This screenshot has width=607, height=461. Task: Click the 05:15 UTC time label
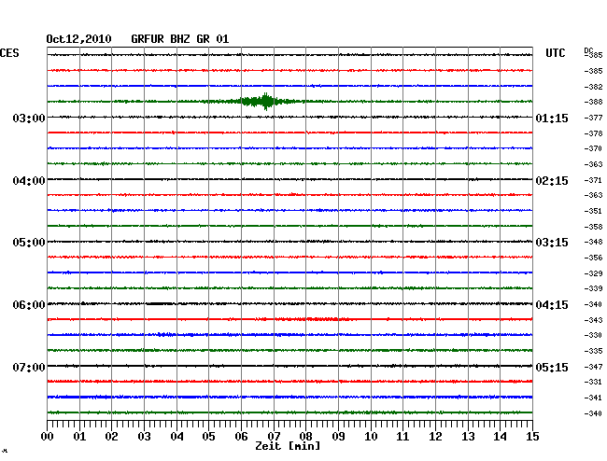click(552, 367)
